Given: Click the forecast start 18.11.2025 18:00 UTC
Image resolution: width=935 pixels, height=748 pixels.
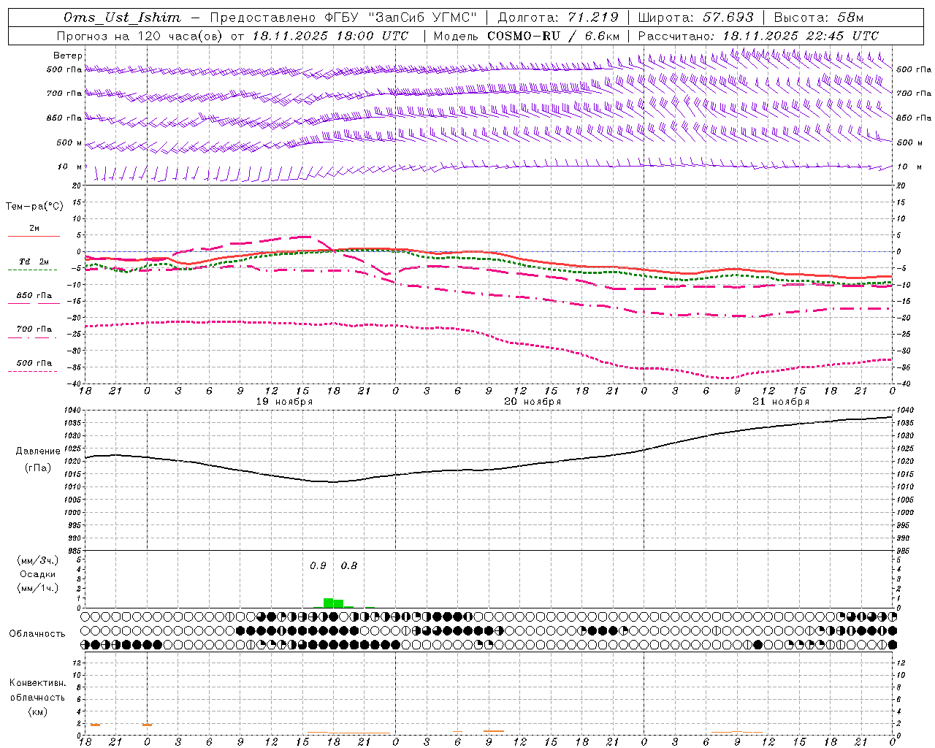Looking at the screenshot, I should (x=330, y=36).
